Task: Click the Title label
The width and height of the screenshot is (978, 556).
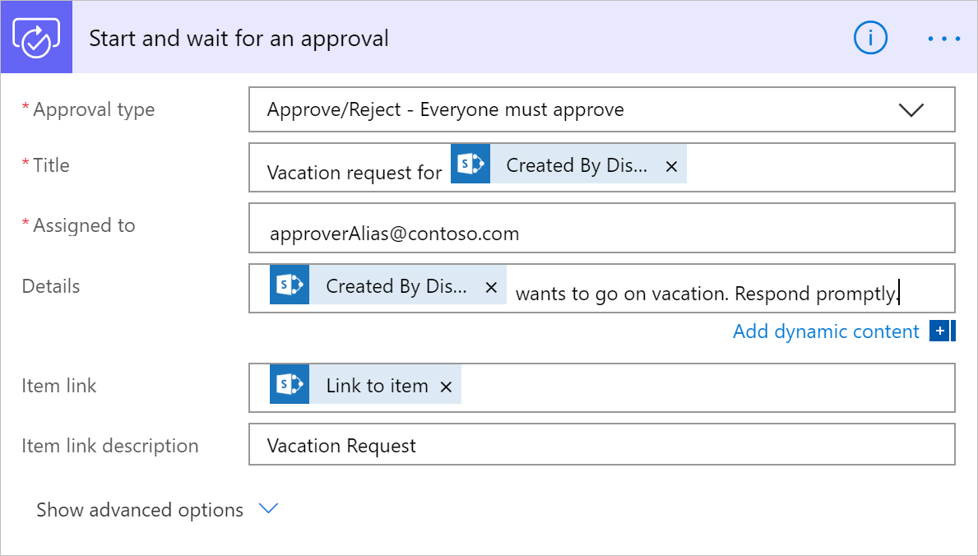Action: pyautogui.click(x=51, y=165)
